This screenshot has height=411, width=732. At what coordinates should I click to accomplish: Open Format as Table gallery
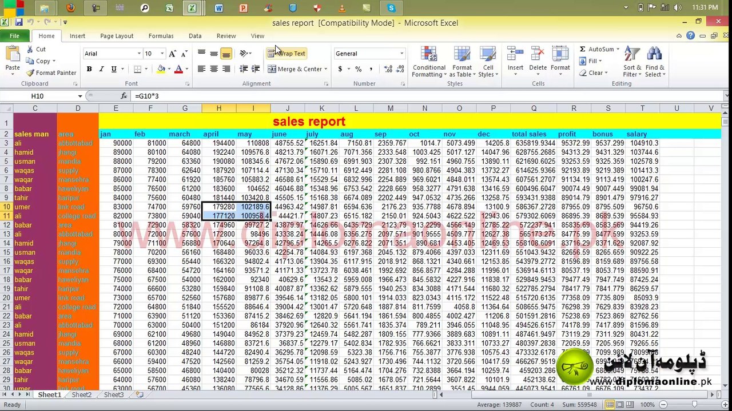[x=462, y=62]
